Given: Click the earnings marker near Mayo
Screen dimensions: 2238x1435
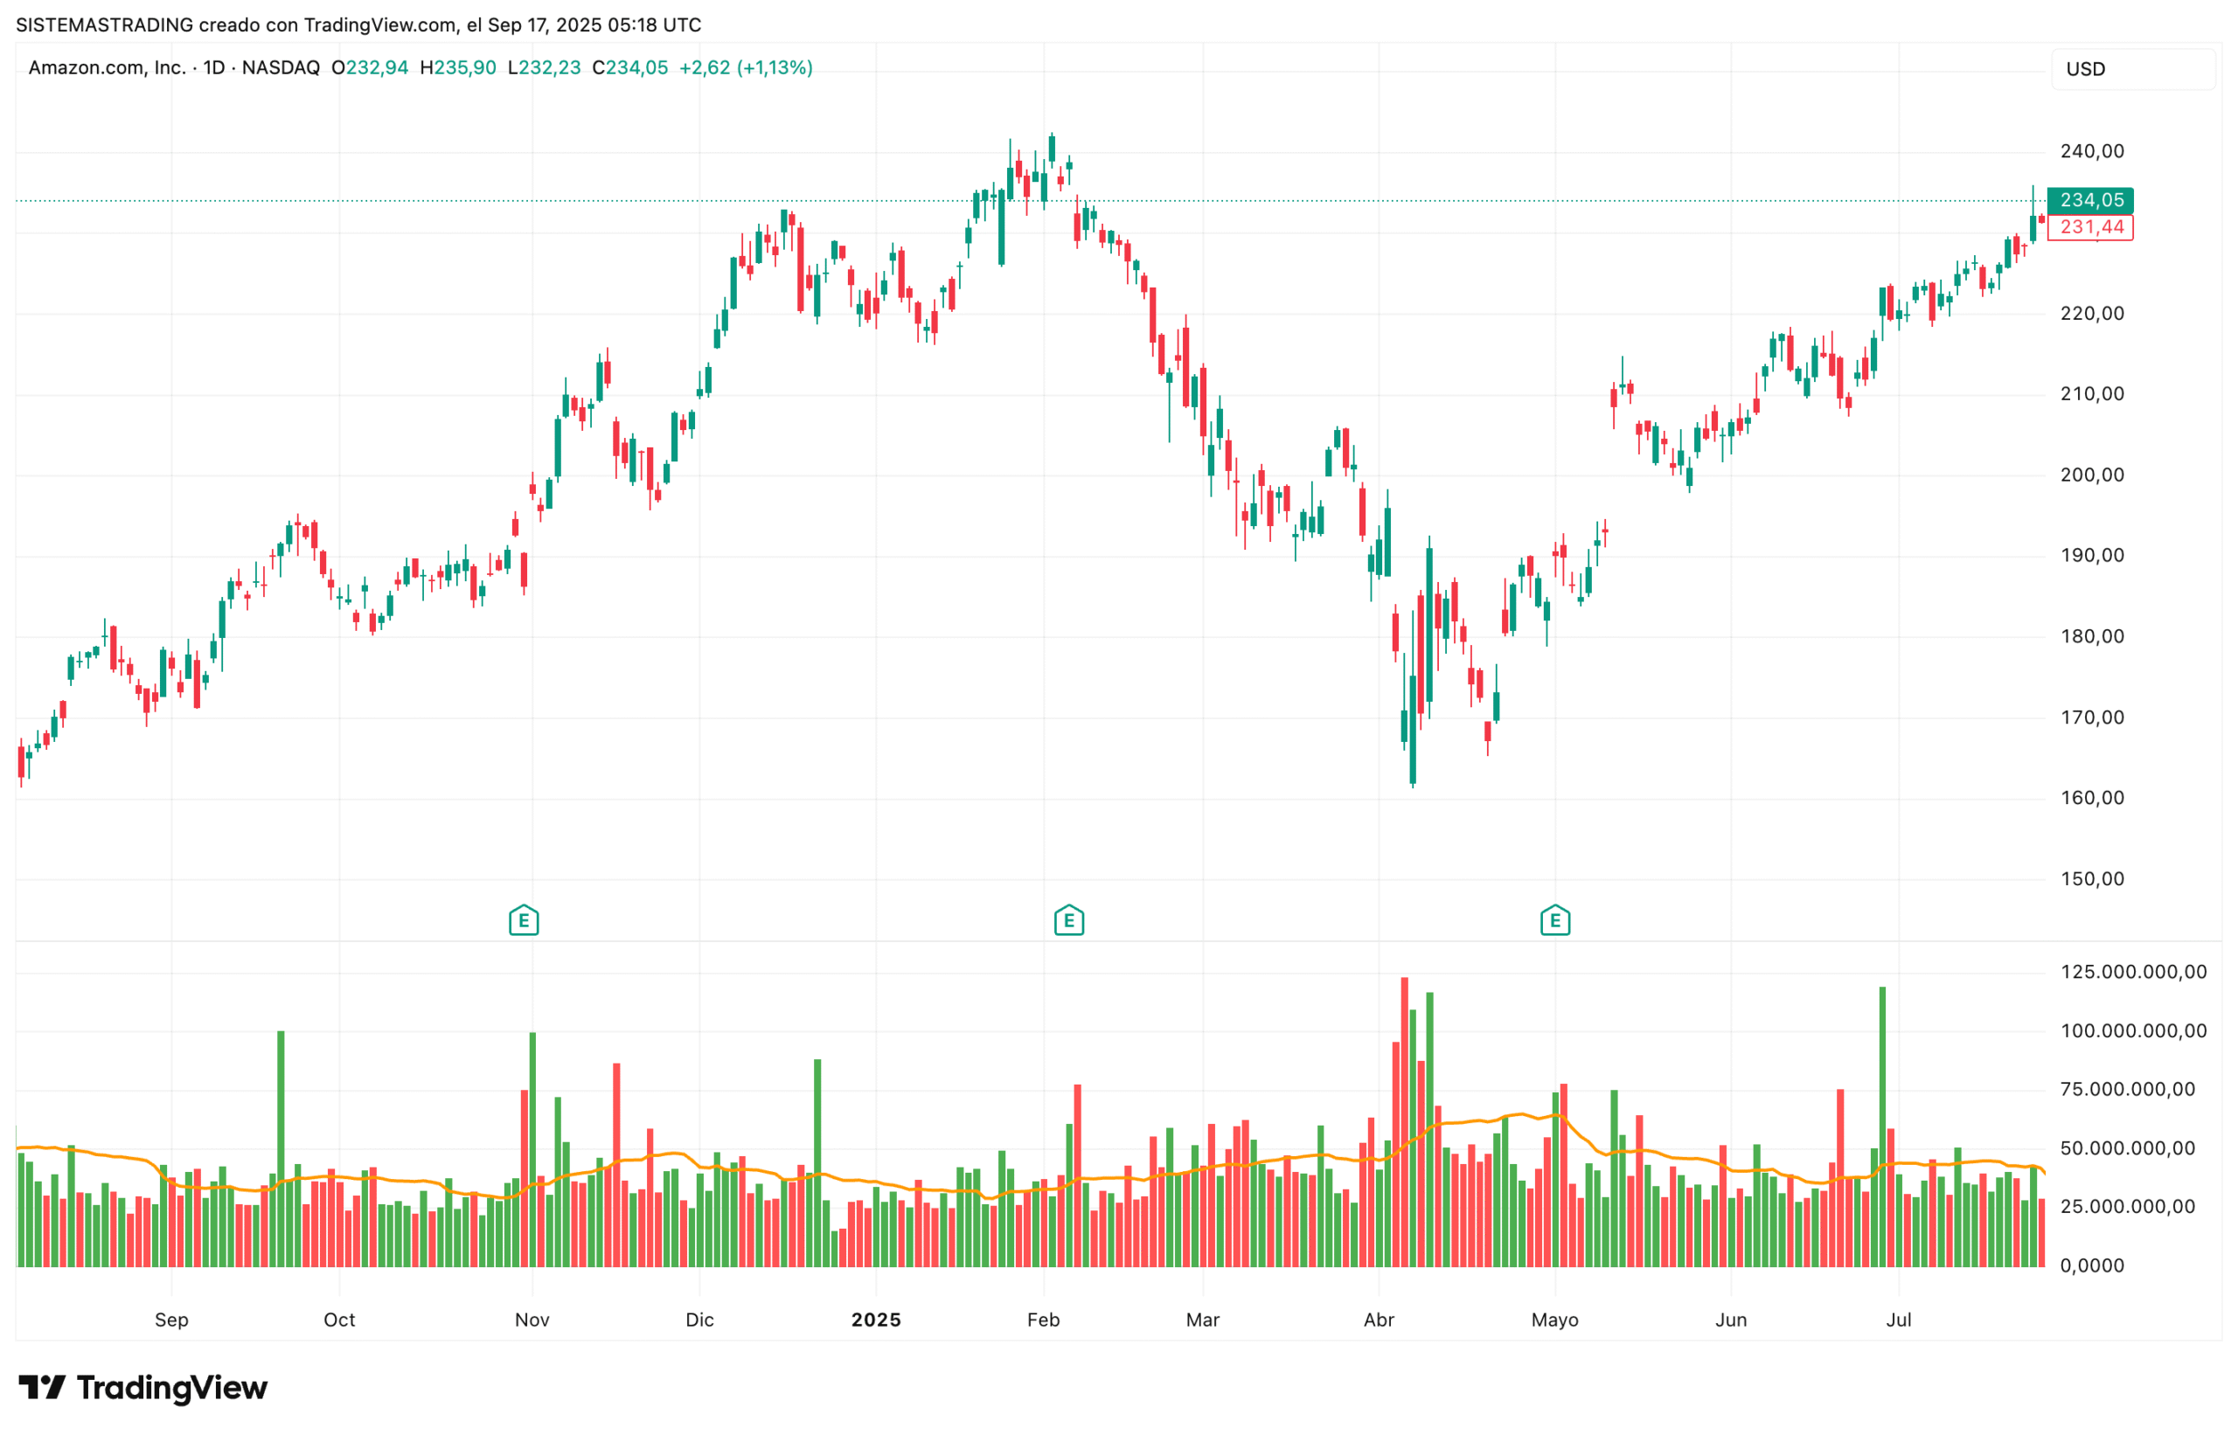Looking at the screenshot, I should (1553, 920).
